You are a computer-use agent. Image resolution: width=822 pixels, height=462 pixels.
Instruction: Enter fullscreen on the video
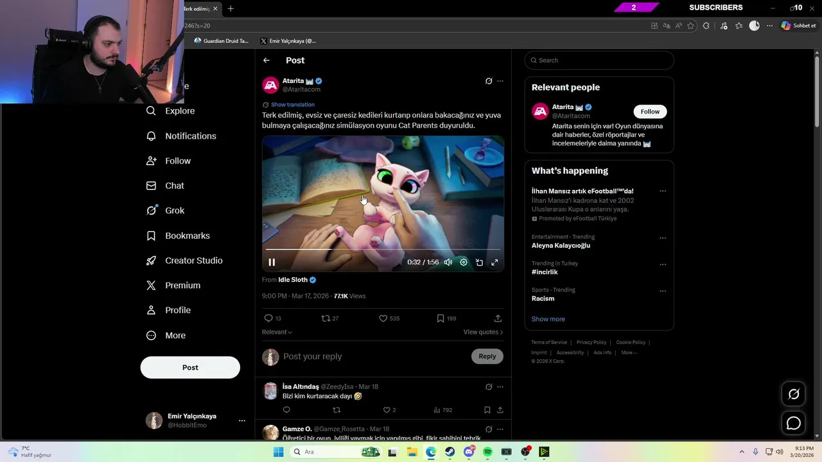click(494, 262)
